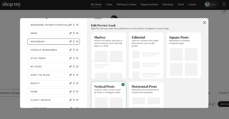Open the Opportunities tab
Viewport: 229px width, 119px height.
(x=149, y=5)
